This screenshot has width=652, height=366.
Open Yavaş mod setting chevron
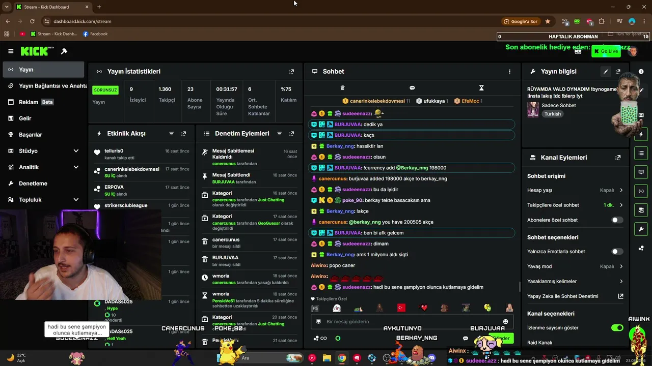621,266
